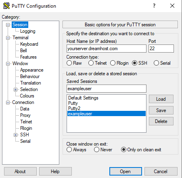Click the About button
This screenshot has height=178, width=182.
20,172
